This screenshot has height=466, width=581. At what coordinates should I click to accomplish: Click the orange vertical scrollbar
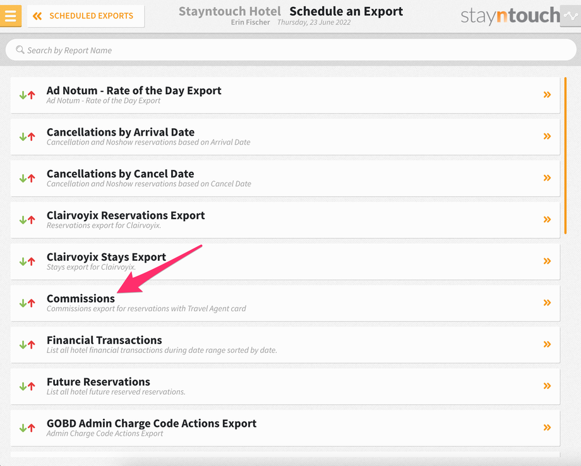pyautogui.click(x=565, y=155)
